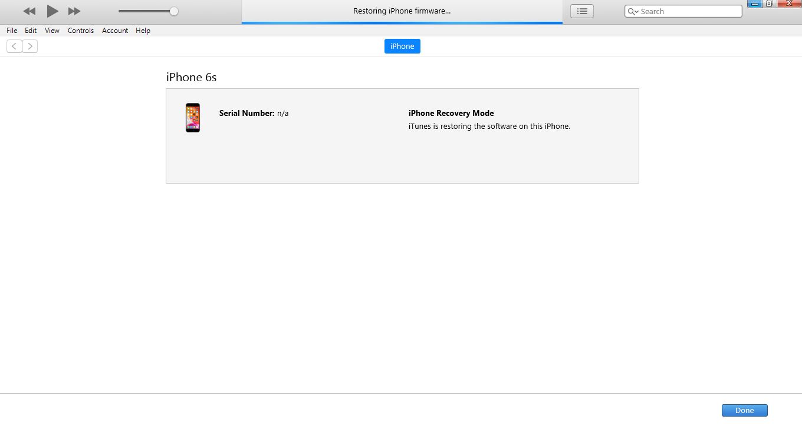The width and height of the screenshot is (802, 426).
Task: Open the list view (Up Next) button
Action: pyautogui.click(x=582, y=11)
